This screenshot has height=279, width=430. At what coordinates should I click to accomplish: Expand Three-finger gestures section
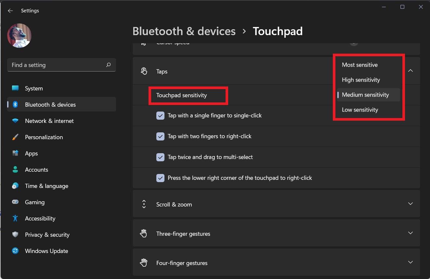(x=410, y=233)
